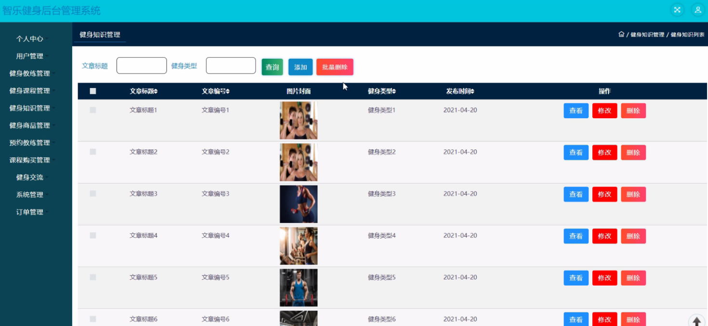Open the user profile icon in header

pos(697,10)
